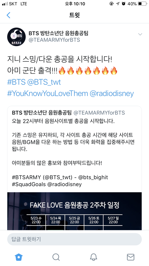This screenshot has height=266, width=149.
Task: Tap the 답글 트윗하기 reply field
Action: [74, 239]
